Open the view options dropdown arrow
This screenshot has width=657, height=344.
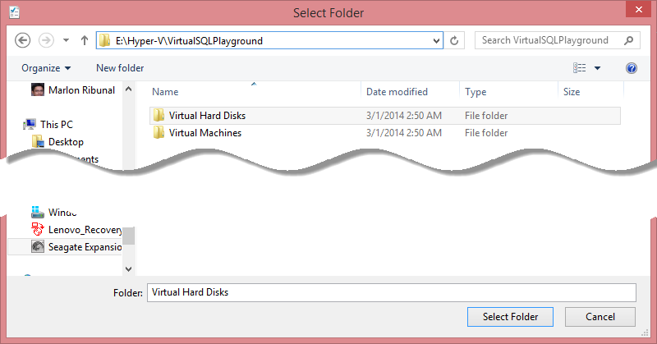[x=598, y=68]
